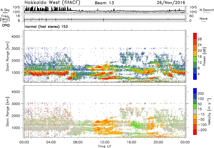
Task: Click the "2000" tick in the power panel
Action: pyautogui.click(x=16, y=60)
